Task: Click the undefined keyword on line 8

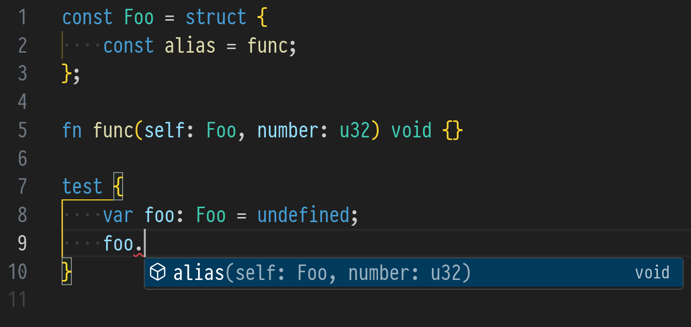Action: click(x=303, y=214)
